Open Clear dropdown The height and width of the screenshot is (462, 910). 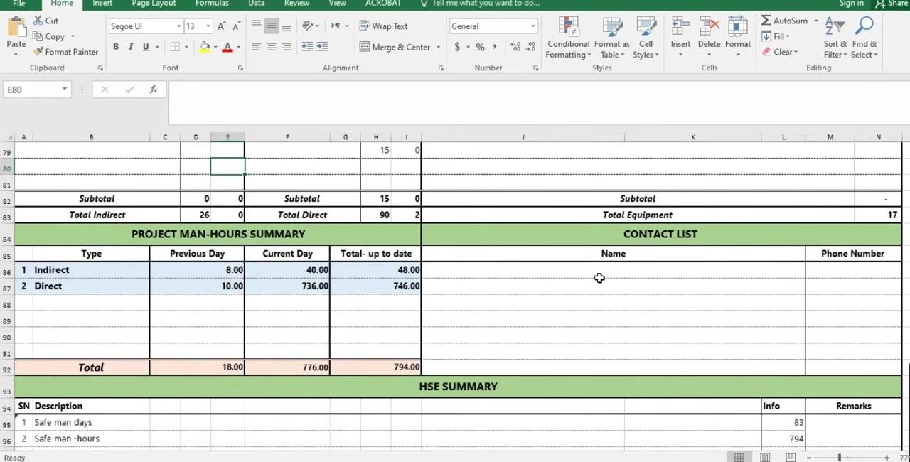(x=781, y=52)
